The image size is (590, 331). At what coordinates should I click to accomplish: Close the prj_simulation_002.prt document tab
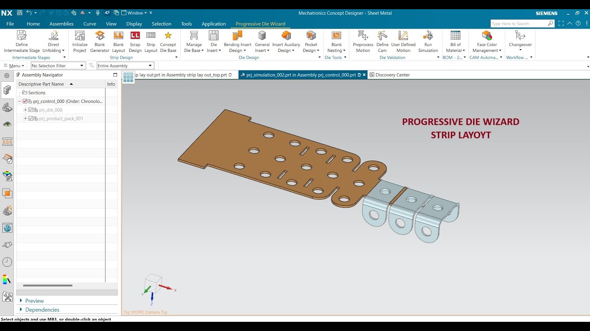(x=364, y=75)
